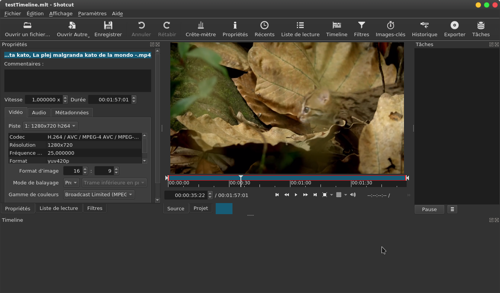Click the aspect ratio height stepper
This screenshot has width=500, height=293.
[116, 171]
